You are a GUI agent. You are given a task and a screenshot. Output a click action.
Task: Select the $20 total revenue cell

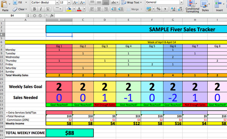(173, 116)
